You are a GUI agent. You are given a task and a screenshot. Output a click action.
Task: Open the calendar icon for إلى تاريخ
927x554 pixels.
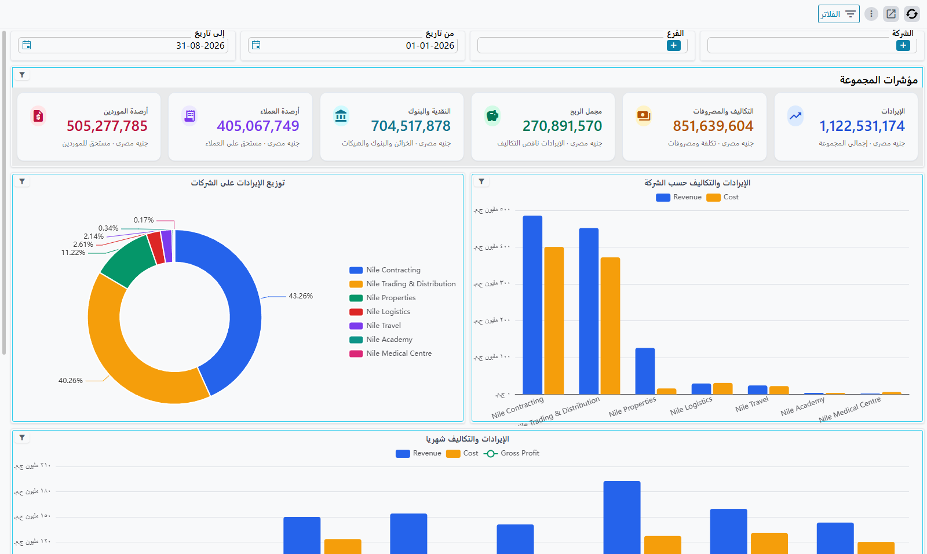(27, 45)
